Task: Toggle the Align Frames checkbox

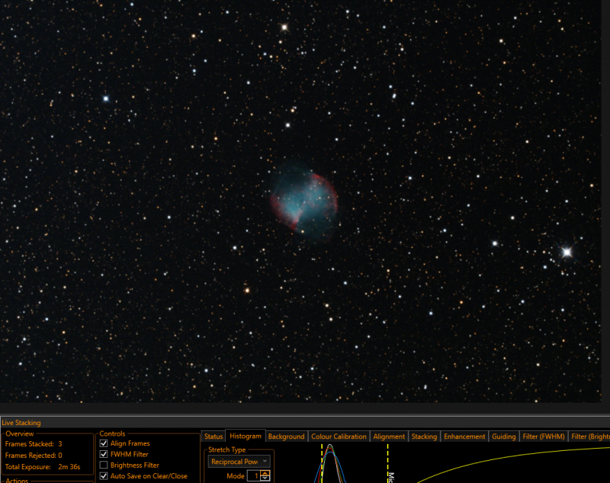Action: [104, 443]
